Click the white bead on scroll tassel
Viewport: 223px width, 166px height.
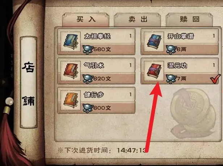9,101
